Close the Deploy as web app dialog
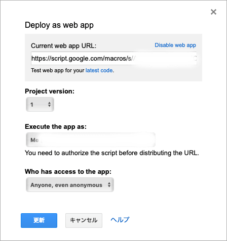This screenshot has height=241, width=227. coord(213,12)
